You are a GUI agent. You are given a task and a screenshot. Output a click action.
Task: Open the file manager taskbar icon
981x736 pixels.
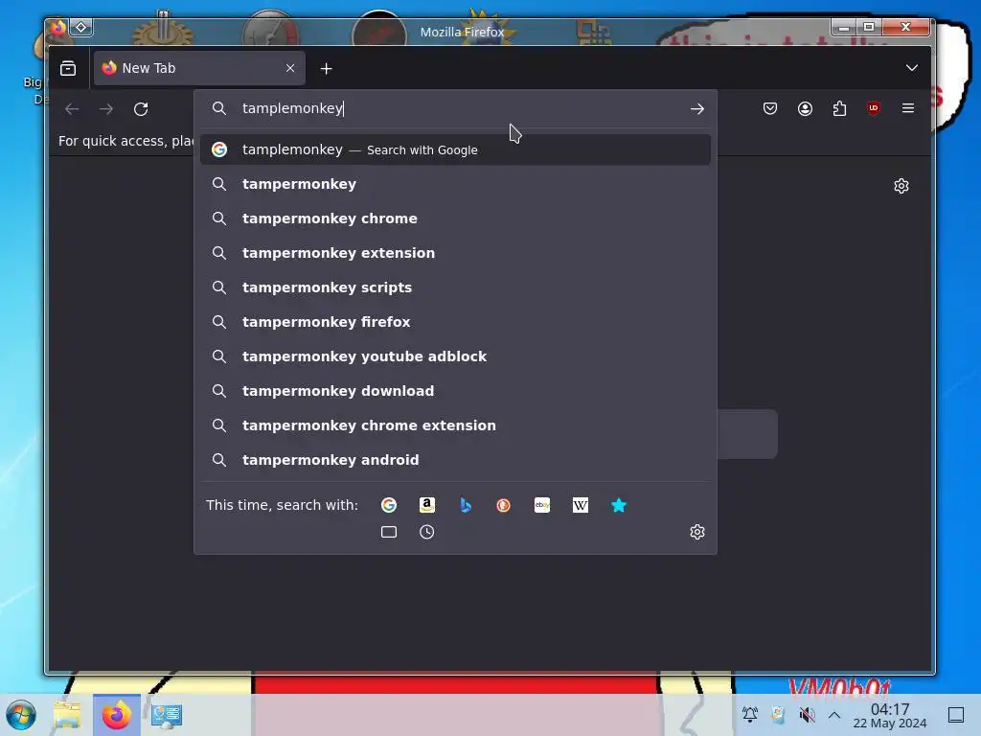pos(67,715)
